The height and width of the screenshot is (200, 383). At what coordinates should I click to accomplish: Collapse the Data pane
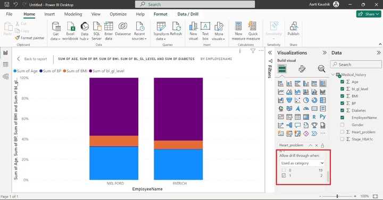[378, 53]
